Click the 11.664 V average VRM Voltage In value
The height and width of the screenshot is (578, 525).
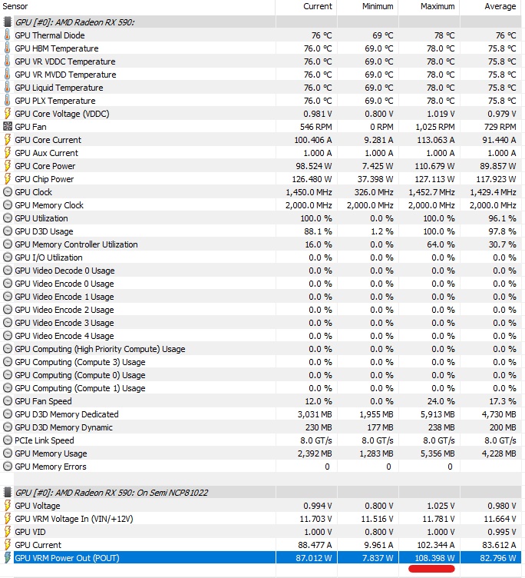click(500, 519)
